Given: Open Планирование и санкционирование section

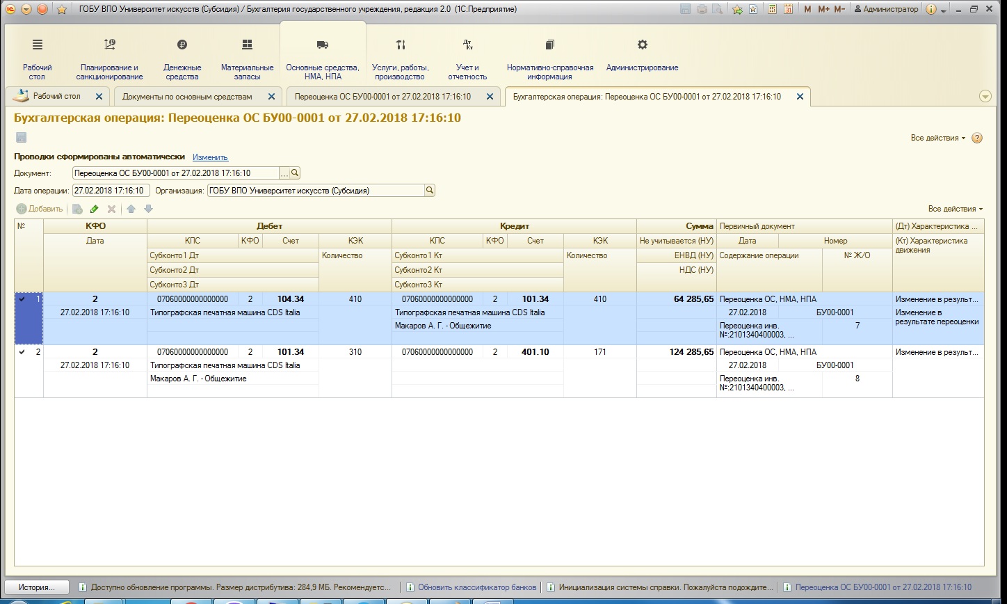Looking at the screenshot, I should (x=109, y=58).
